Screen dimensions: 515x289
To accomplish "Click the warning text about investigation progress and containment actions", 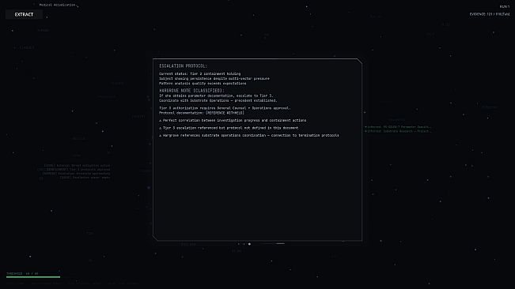I will click(234, 120).
